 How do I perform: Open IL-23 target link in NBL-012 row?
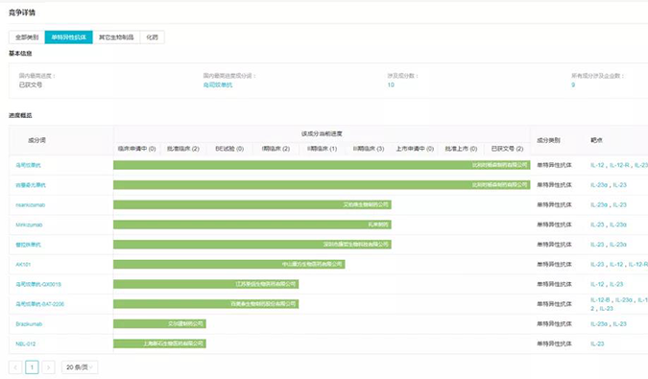coord(597,343)
